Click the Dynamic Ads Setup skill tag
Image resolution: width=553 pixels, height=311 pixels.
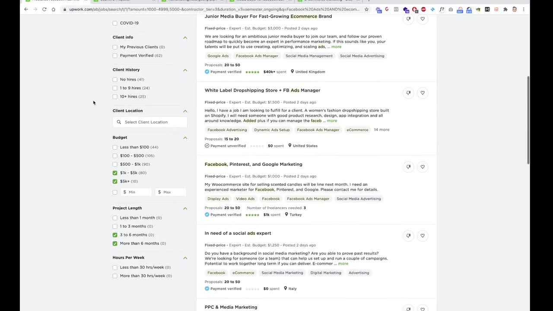coord(272,130)
